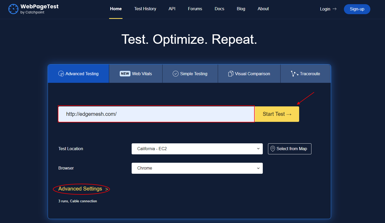Image resolution: width=385 pixels, height=223 pixels.
Task: Click the Start Test button
Action: click(x=277, y=114)
